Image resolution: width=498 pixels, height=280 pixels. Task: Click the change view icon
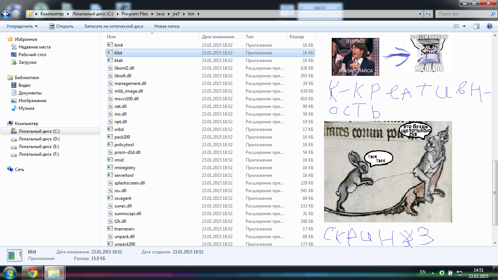coord(456,26)
